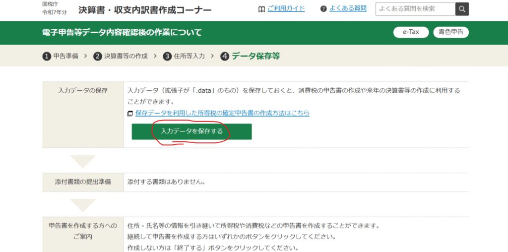Click the e-Tax badge
Image resolution: width=508 pixels, height=252 pixels.
[411, 32]
